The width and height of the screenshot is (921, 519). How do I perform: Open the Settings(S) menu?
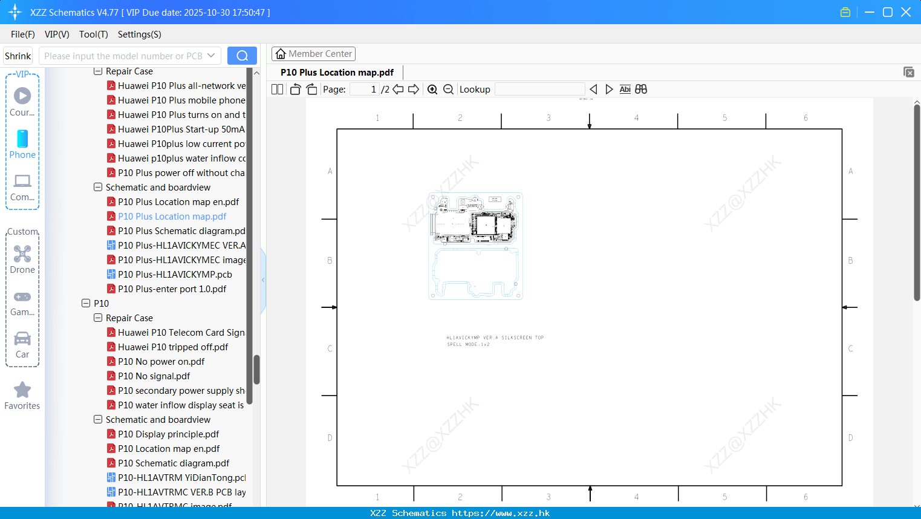140,34
